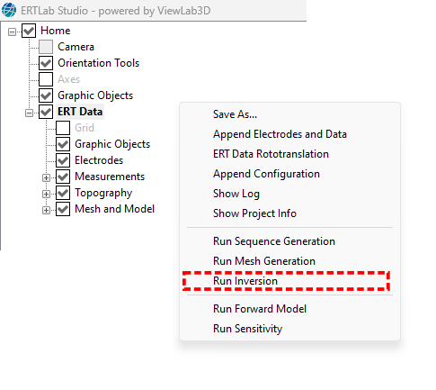Viewport: 436px width, 390px height.
Task: Uncheck the Electrodes checkbox
Action: [x=63, y=160]
